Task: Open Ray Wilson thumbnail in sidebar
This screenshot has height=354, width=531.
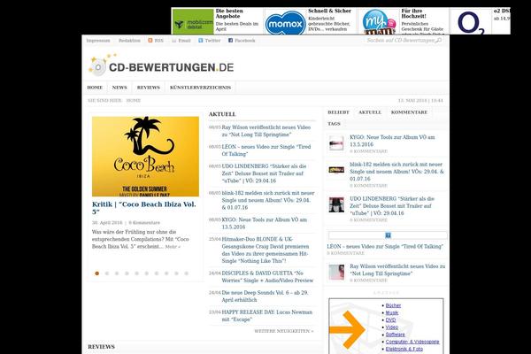Action: pyautogui.click(x=336, y=273)
